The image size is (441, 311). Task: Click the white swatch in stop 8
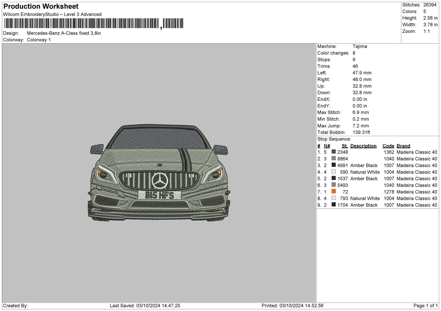pyautogui.click(x=334, y=198)
